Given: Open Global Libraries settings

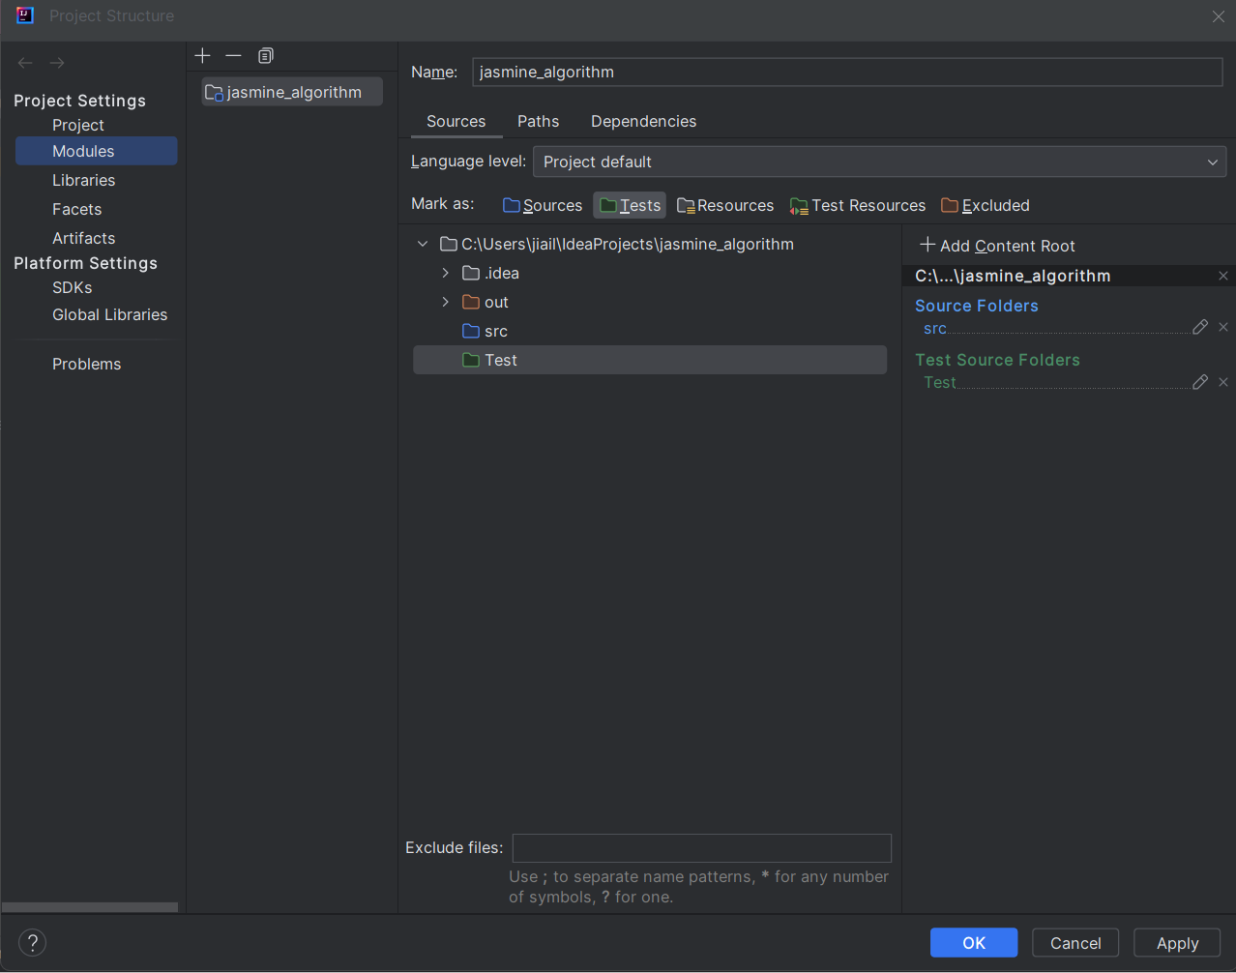Looking at the screenshot, I should (109, 314).
